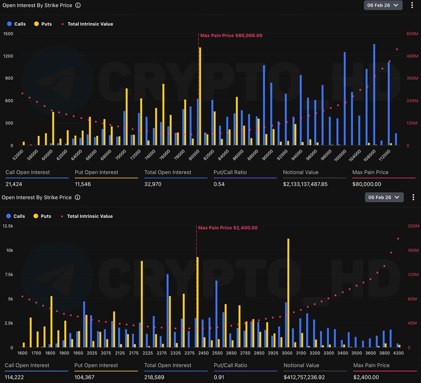
Task: Click the 600M right axis label on top chart
Action: (x=412, y=34)
